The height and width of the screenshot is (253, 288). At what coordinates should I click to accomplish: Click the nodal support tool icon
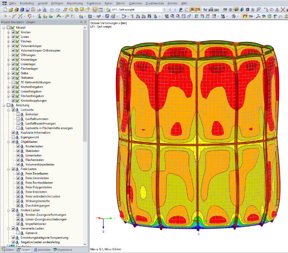point(39,16)
